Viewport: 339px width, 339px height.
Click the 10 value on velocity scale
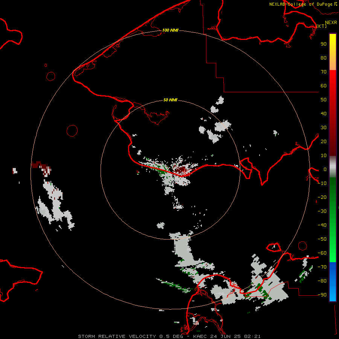pos(324,156)
